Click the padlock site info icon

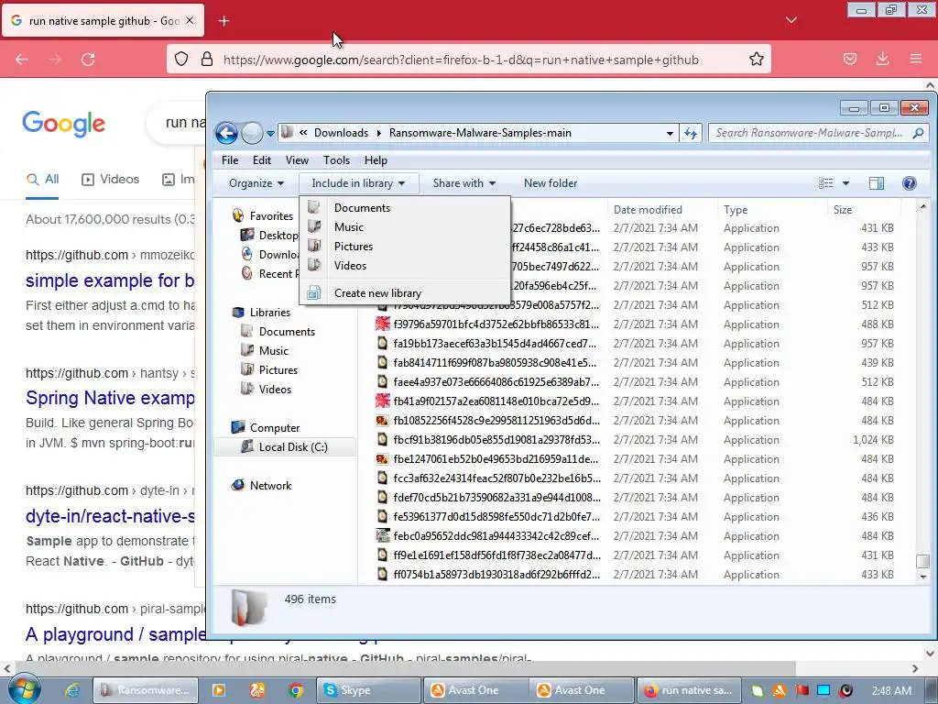(x=207, y=60)
